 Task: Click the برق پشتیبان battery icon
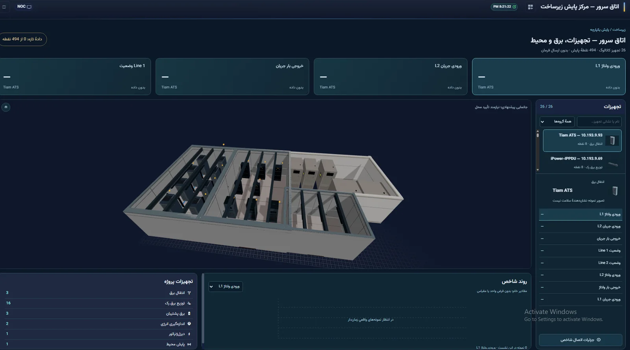coord(189,313)
